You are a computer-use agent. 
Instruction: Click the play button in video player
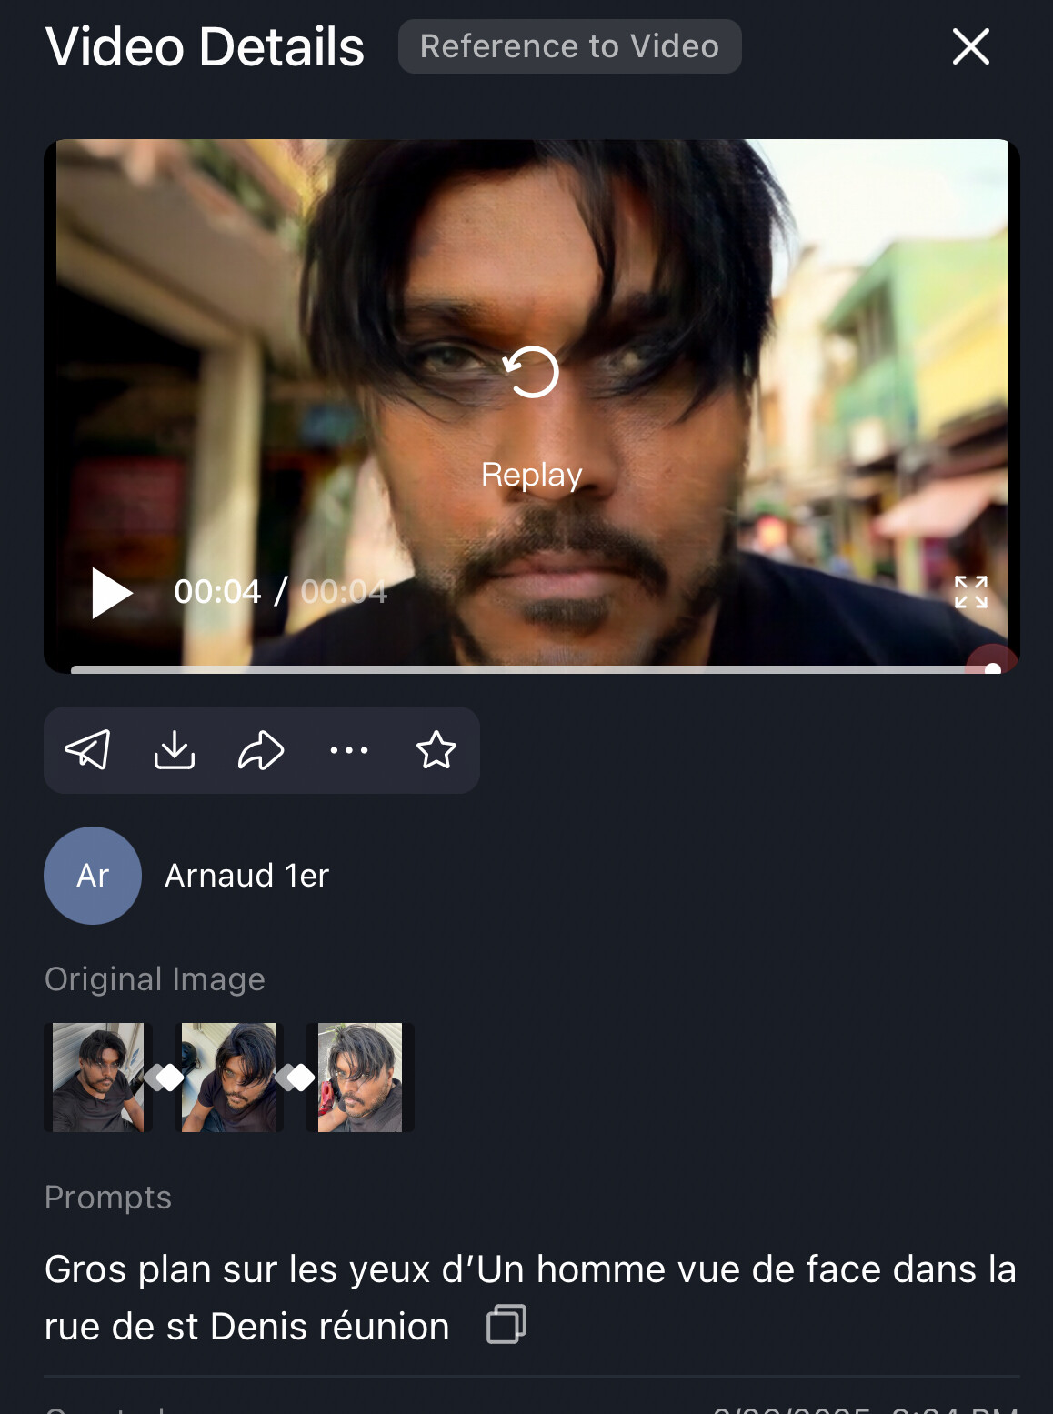pyautogui.click(x=112, y=593)
